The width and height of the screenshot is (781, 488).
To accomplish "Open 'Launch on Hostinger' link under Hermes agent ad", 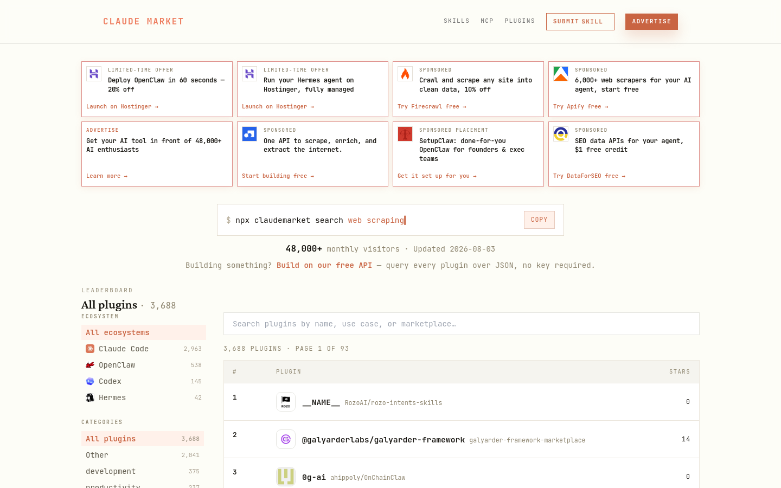I will [278, 107].
